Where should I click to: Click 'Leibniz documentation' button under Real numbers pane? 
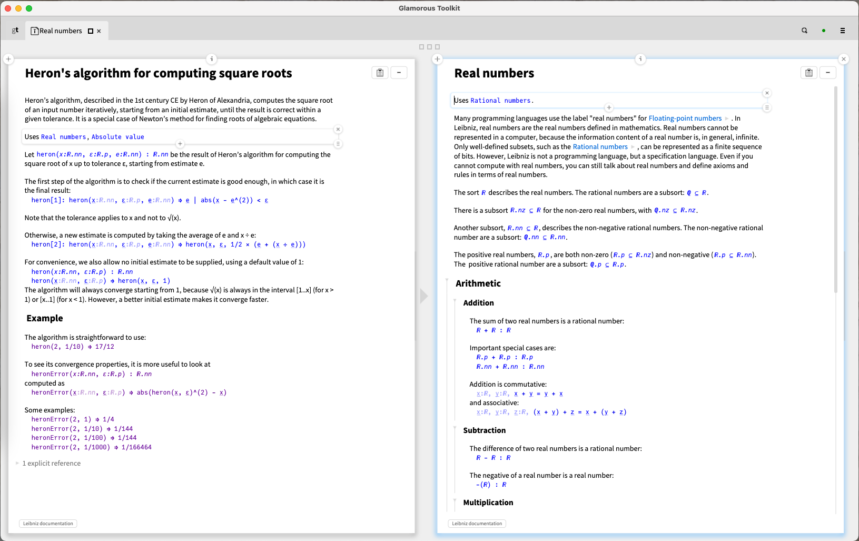point(477,524)
